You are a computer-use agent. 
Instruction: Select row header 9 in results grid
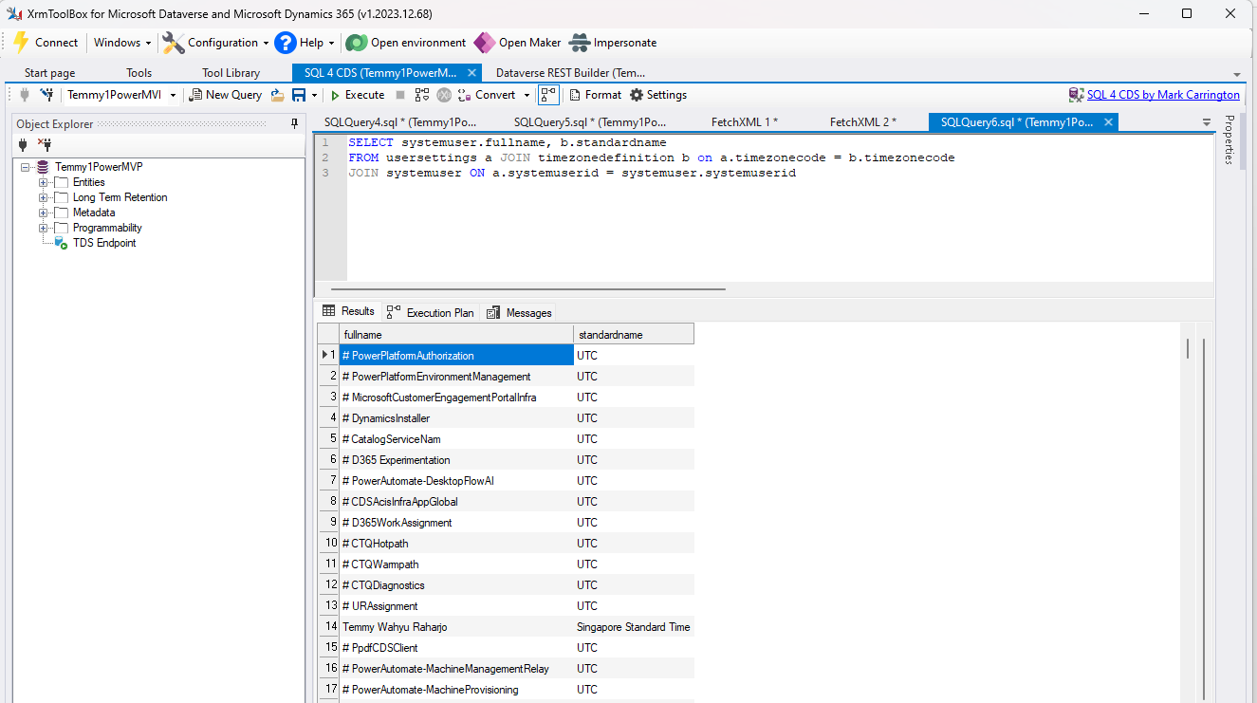click(x=329, y=523)
